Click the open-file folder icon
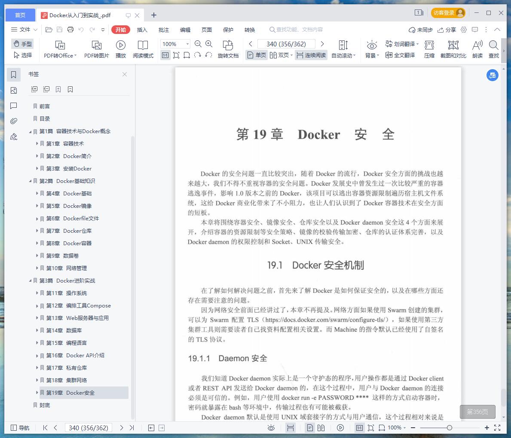The image size is (511, 438). pyautogui.click(x=49, y=30)
